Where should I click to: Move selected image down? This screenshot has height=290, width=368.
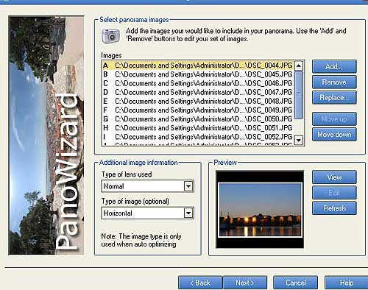334,135
